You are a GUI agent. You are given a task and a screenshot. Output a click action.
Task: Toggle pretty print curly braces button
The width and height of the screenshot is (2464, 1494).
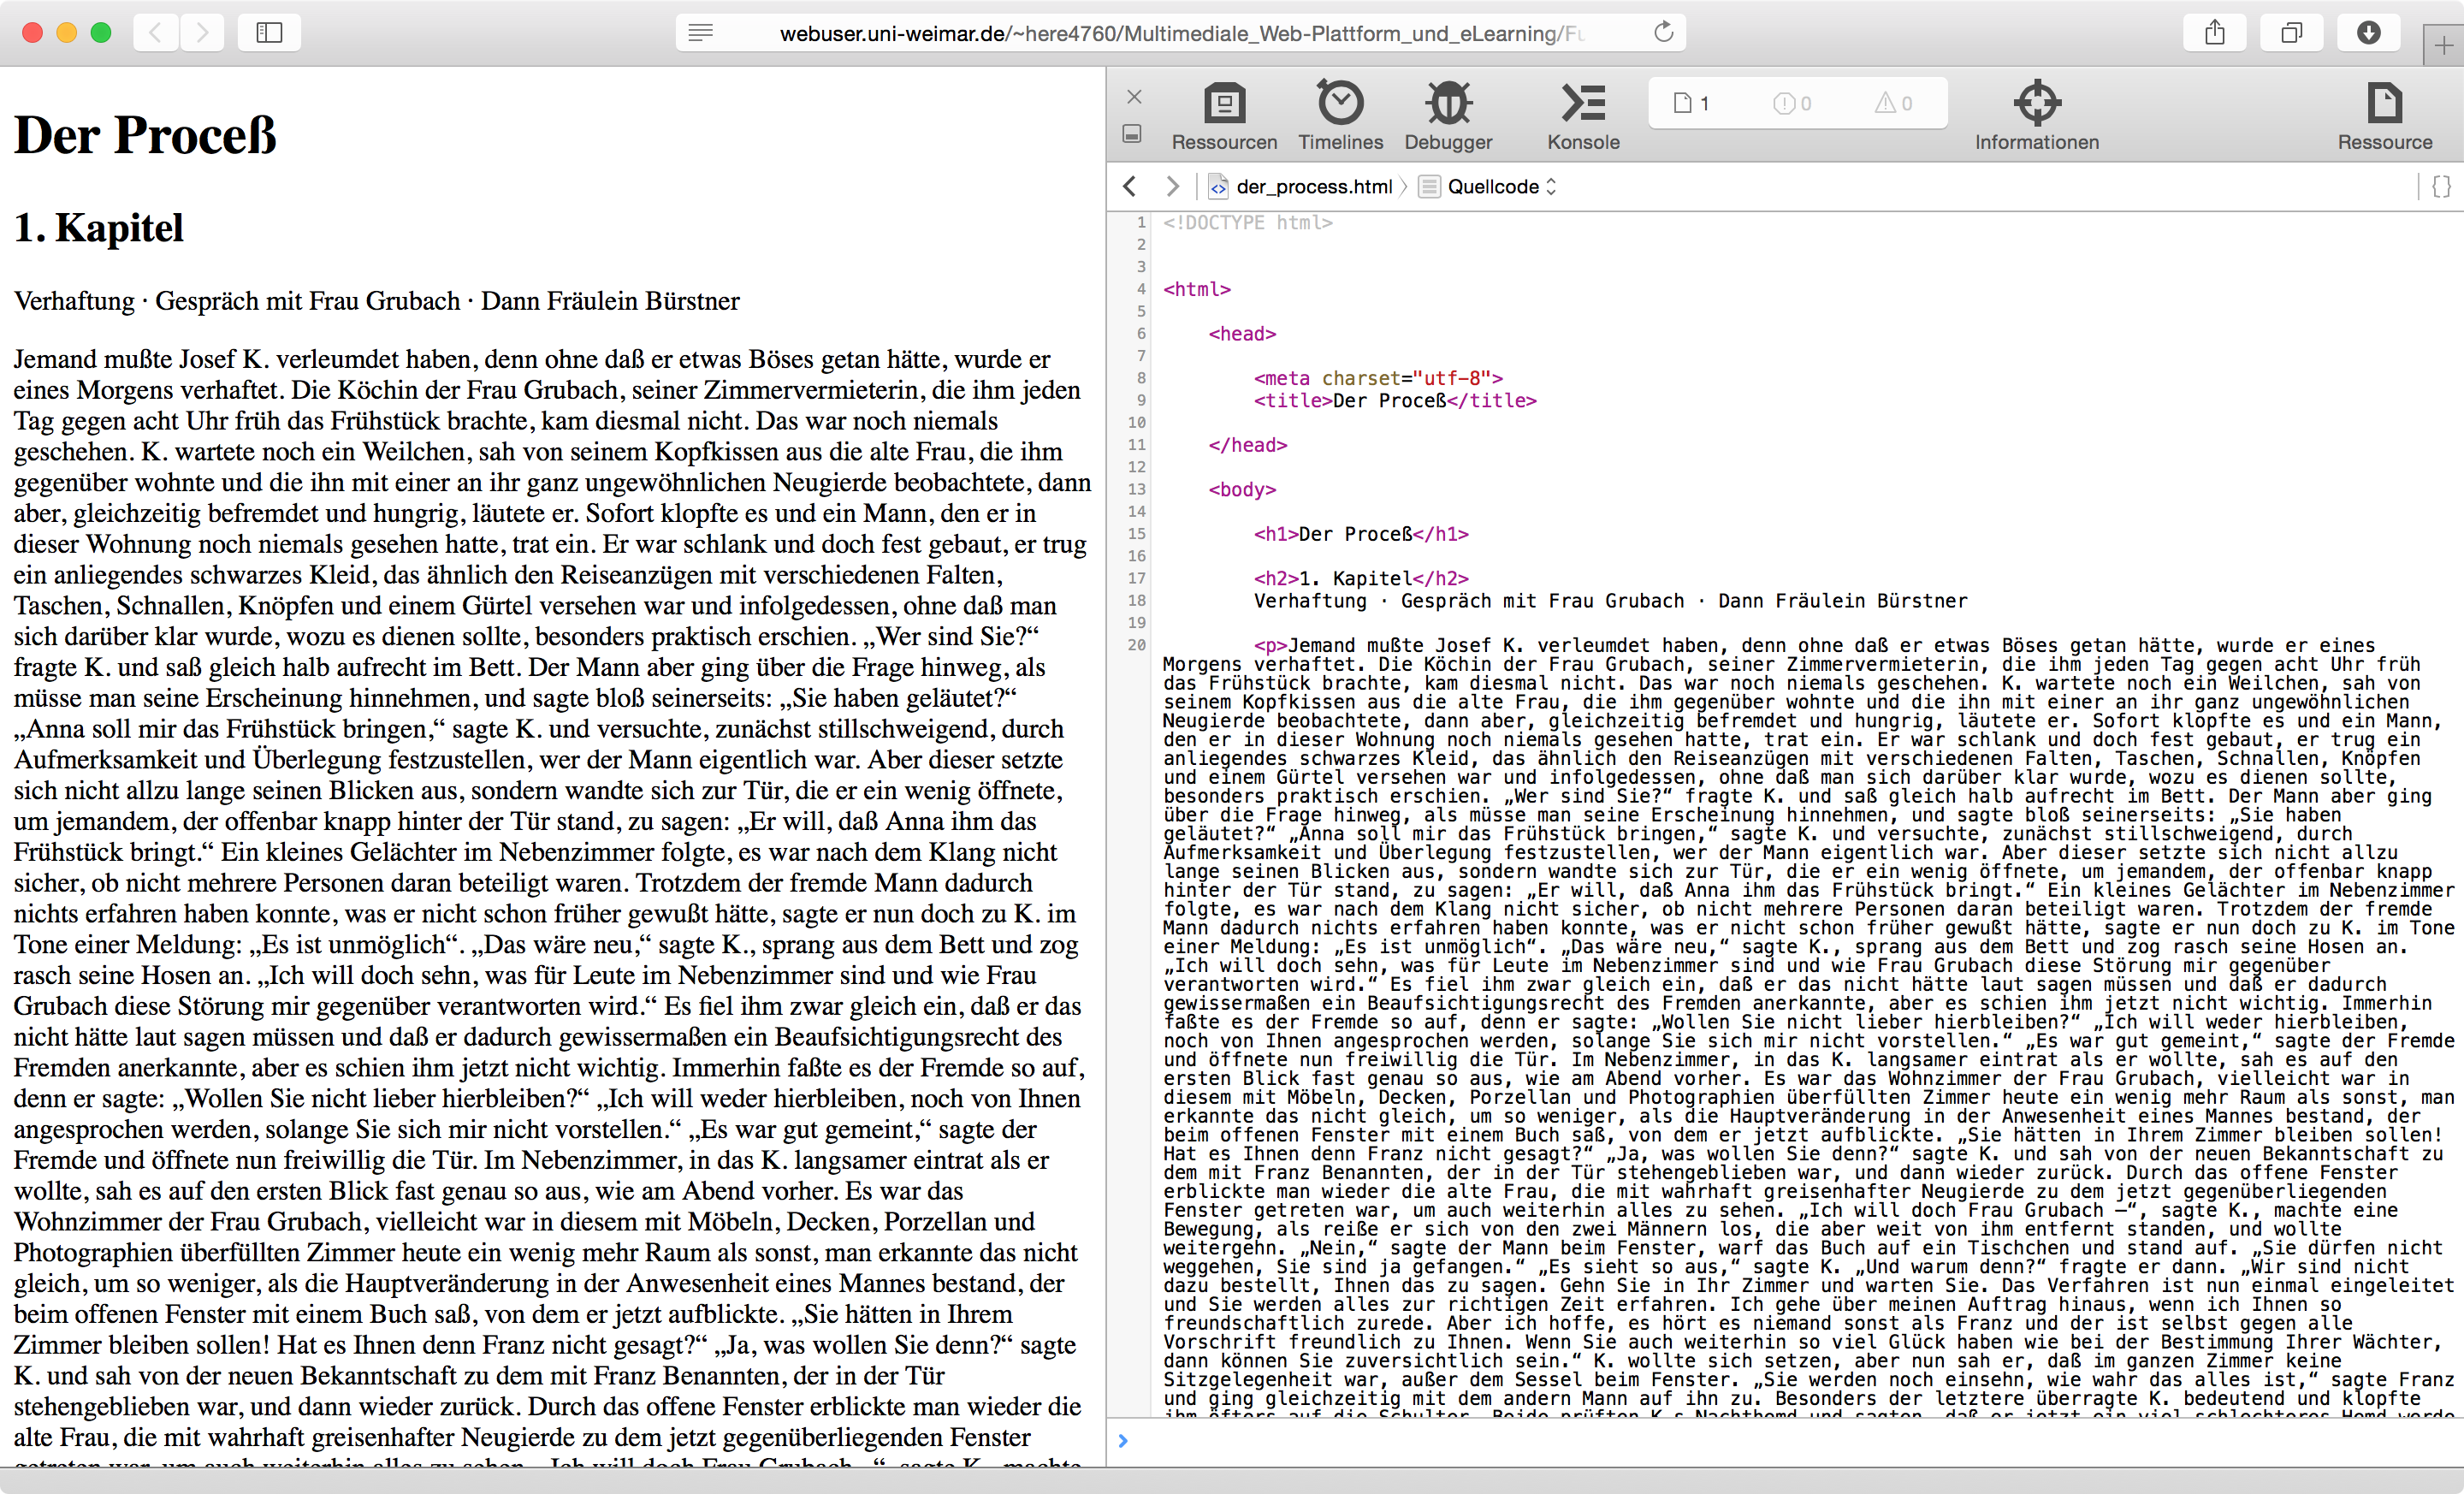(x=2441, y=186)
